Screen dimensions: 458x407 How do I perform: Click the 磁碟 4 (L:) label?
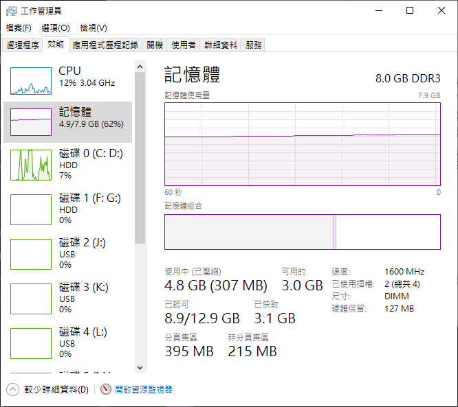click(x=83, y=332)
